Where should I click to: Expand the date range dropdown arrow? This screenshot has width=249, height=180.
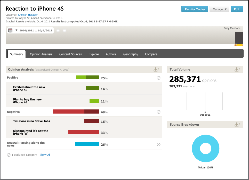click(x=16, y=30)
